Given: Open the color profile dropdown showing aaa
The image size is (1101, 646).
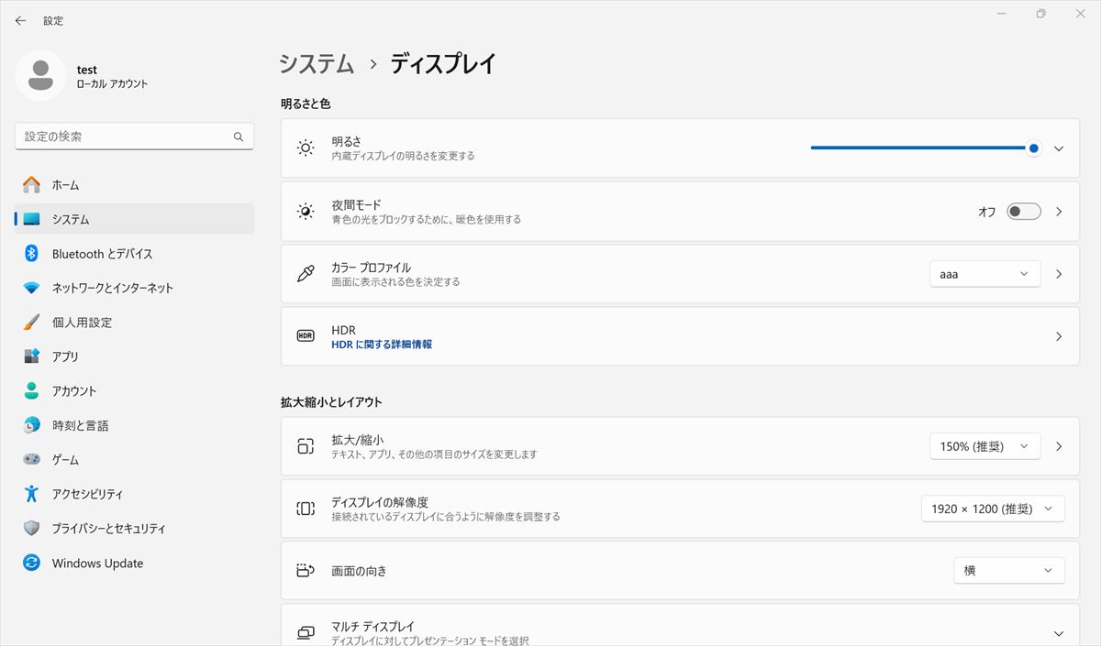Looking at the screenshot, I should coord(984,274).
